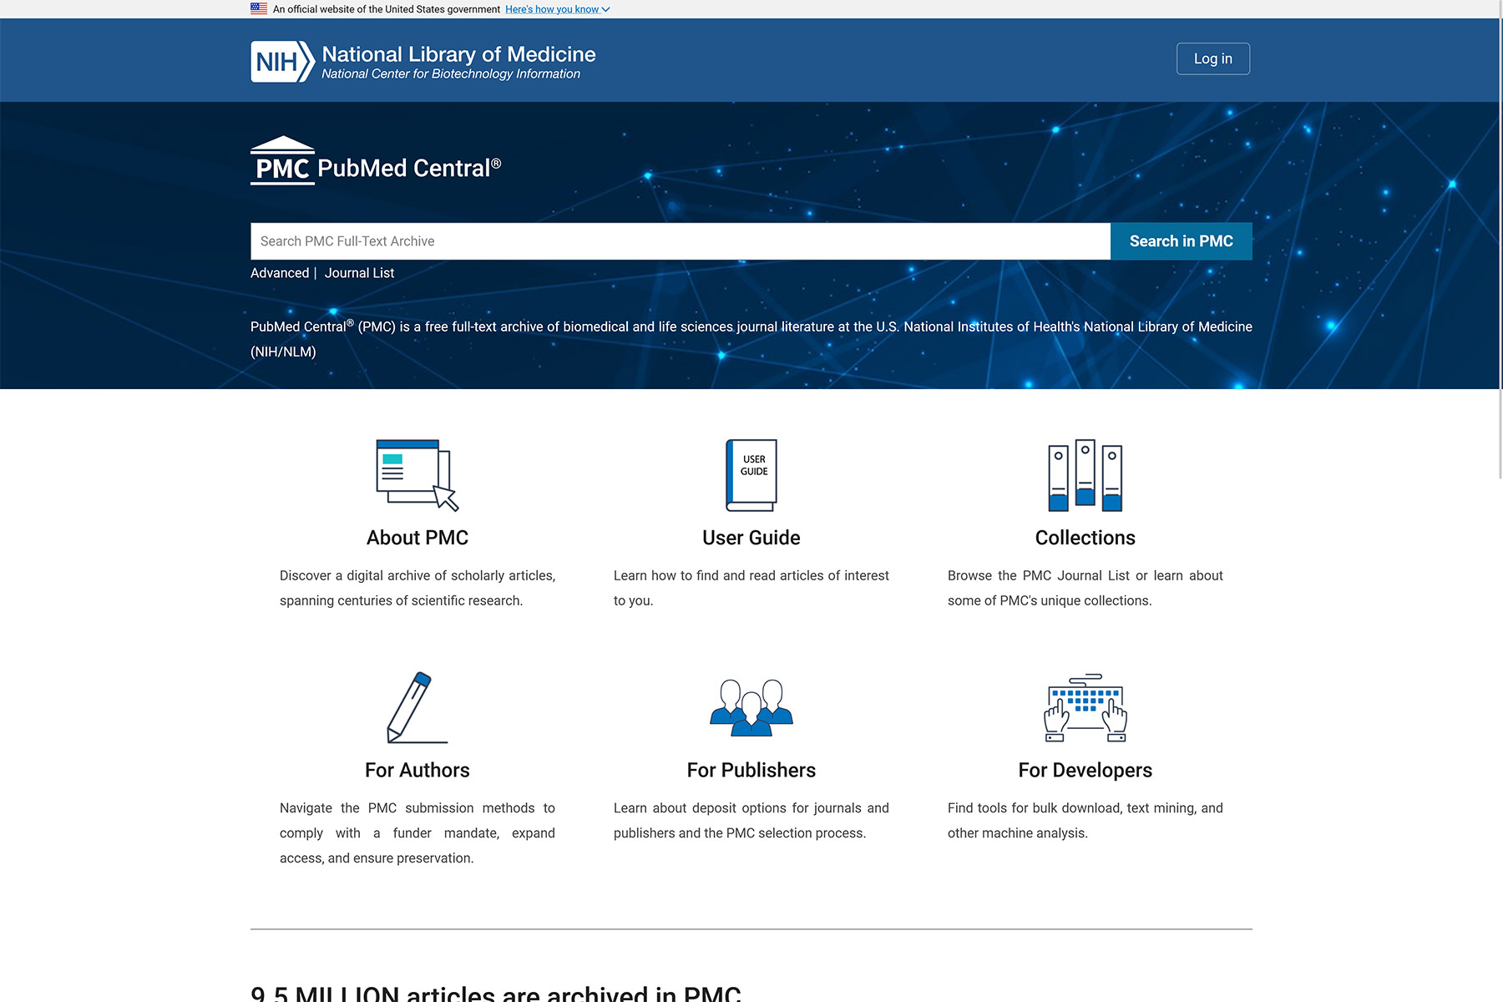Click the US flag icon in banner
1503x1002 pixels.
tap(259, 9)
